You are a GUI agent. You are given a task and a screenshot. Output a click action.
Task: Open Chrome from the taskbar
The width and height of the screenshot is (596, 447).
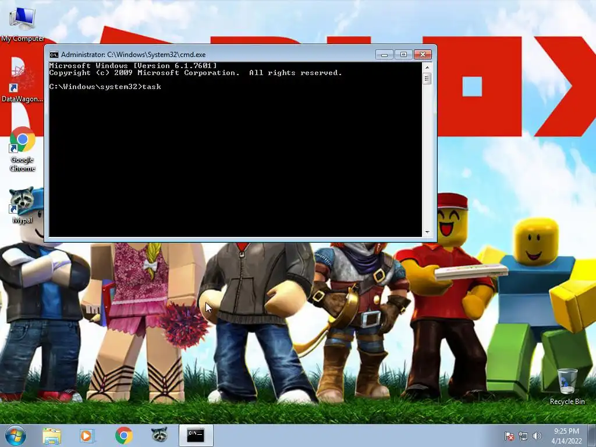click(123, 435)
